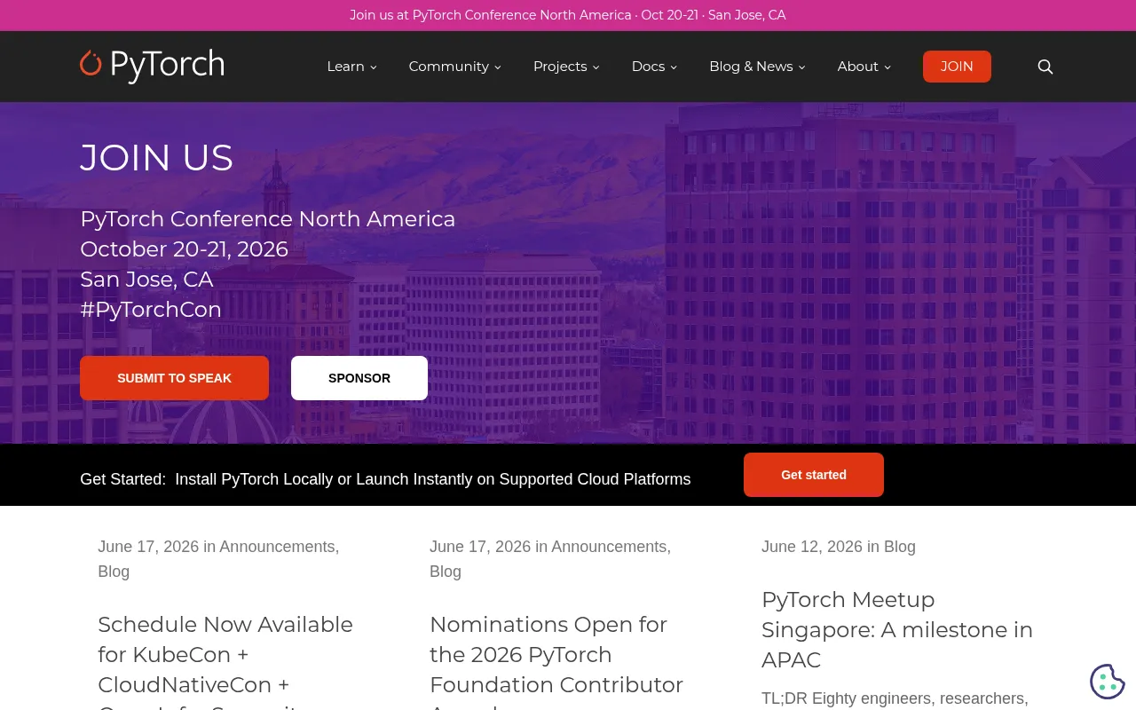Viewport: 1136px width, 710px height.
Task: Open the site search magnifier icon
Action: click(x=1045, y=67)
